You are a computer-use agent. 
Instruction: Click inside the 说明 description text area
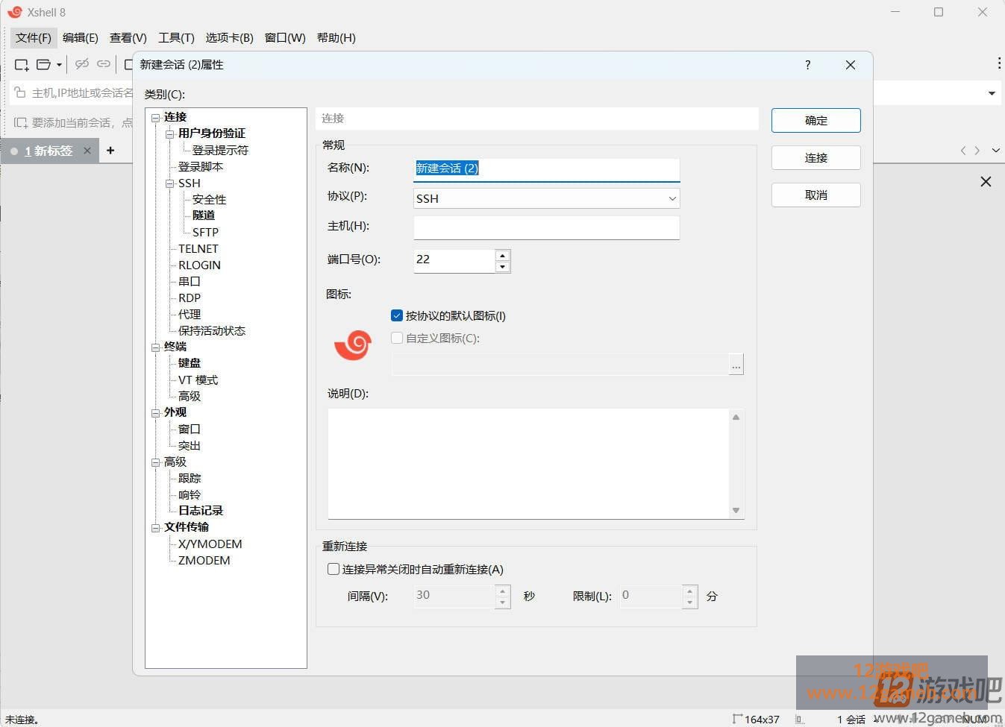tap(528, 463)
